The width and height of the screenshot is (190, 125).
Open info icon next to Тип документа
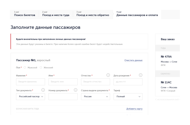point(43,90)
